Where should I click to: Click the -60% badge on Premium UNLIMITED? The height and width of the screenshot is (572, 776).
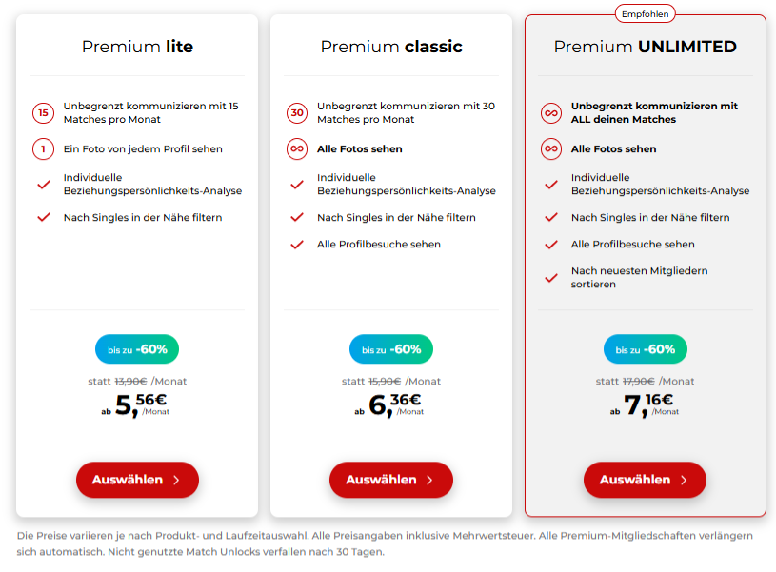coord(645,349)
